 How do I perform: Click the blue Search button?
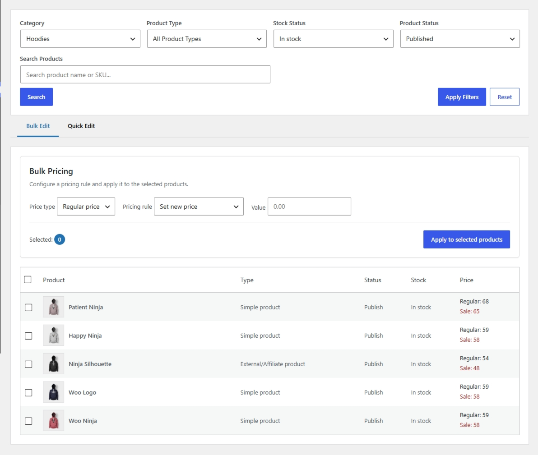coord(37,97)
